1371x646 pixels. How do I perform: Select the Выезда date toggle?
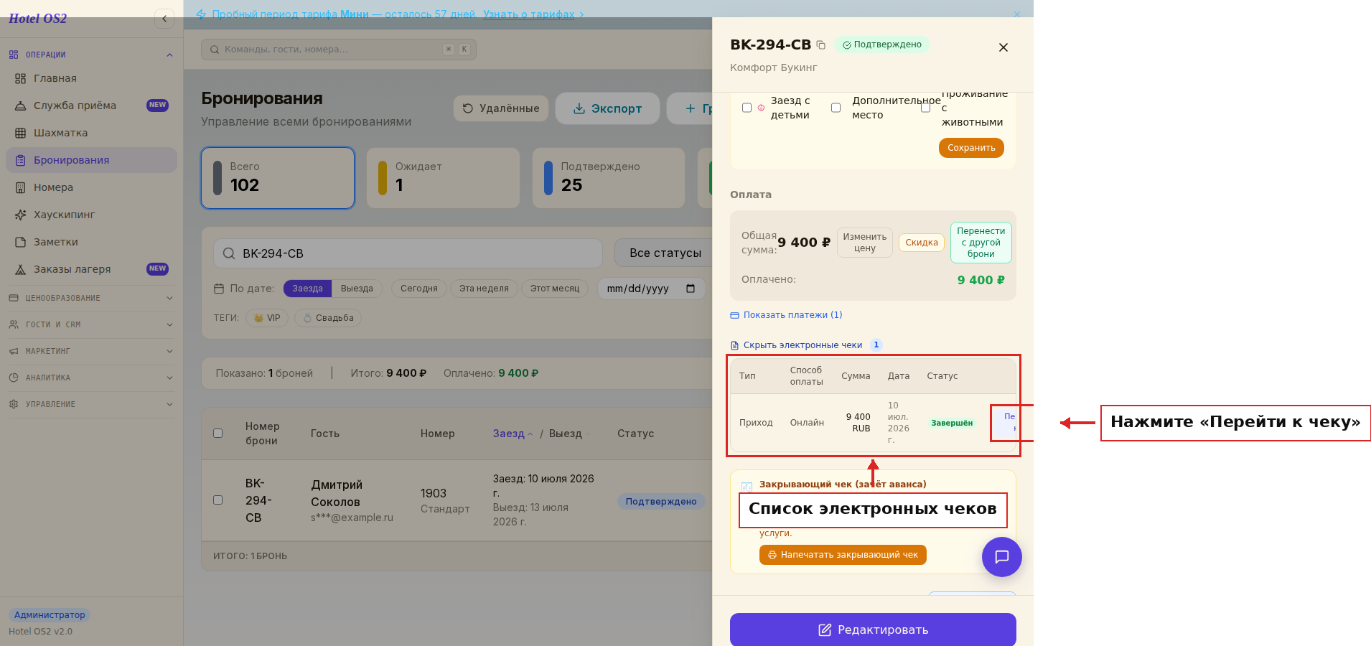pos(357,289)
